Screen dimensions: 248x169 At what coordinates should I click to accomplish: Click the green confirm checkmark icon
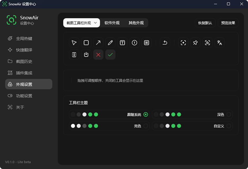point(110,55)
